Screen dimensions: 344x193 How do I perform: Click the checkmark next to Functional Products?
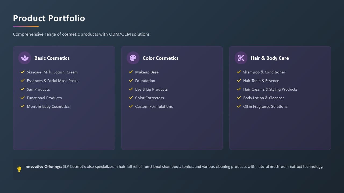23,98
